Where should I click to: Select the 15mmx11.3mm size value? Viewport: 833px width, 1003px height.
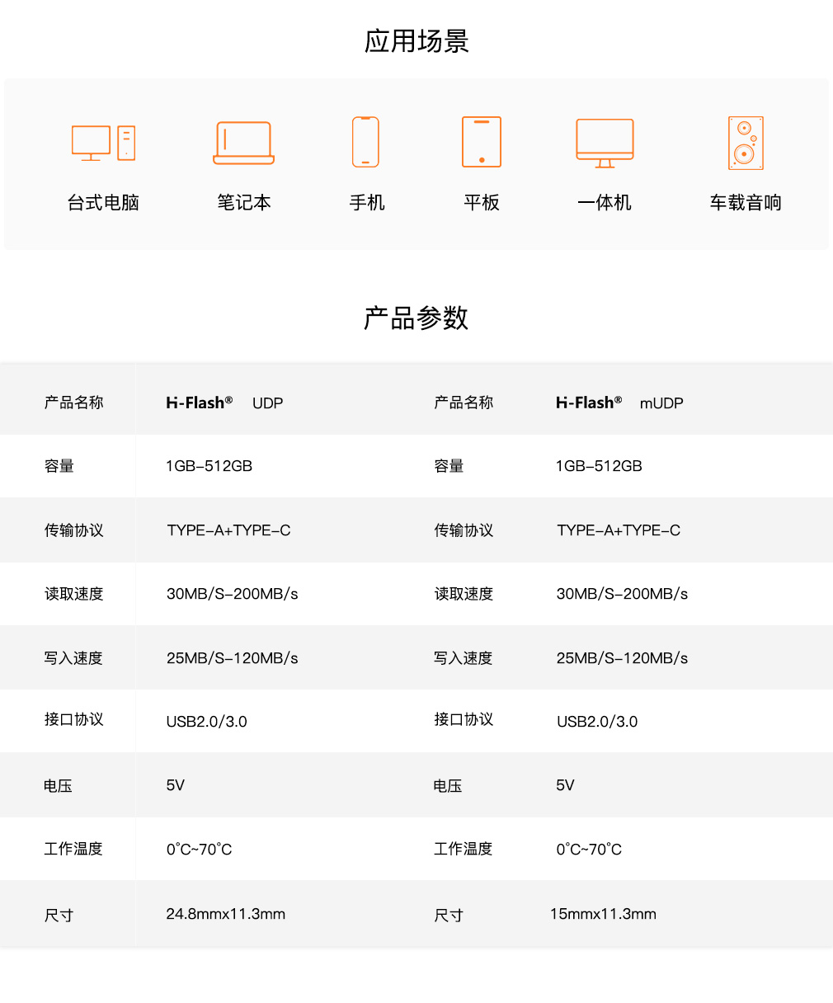click(x=603, y=914)
